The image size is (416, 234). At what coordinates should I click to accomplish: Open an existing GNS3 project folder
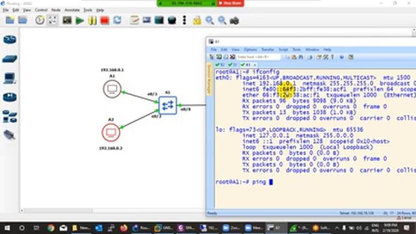coord(23,20)
